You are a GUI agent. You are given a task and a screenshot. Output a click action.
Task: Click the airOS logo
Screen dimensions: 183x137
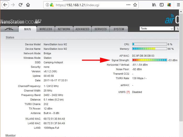click(172, 19)
